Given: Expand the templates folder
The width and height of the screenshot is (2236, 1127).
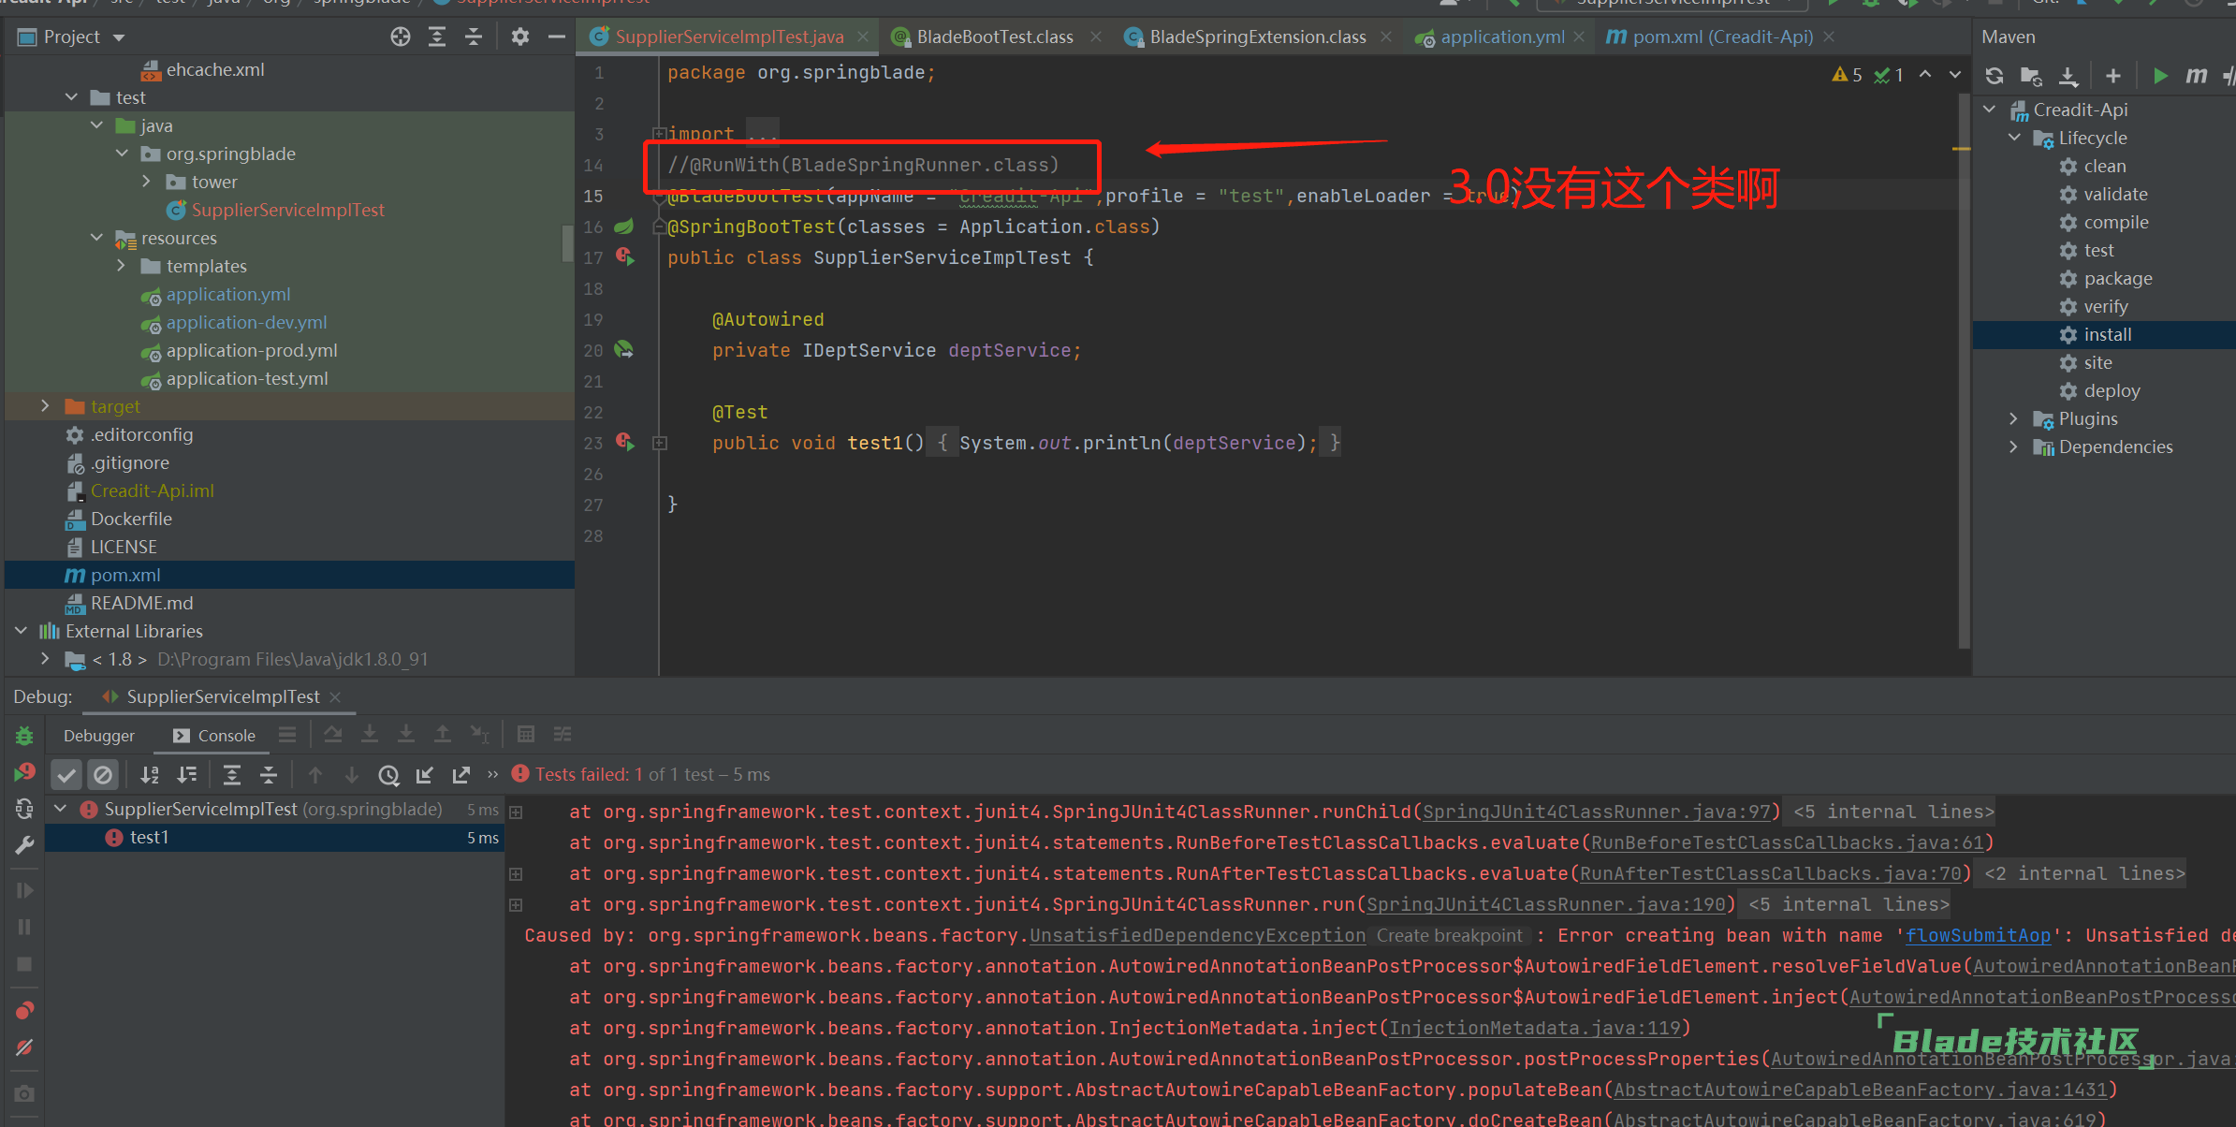Looking at the screenshot, I should (122, 266).
